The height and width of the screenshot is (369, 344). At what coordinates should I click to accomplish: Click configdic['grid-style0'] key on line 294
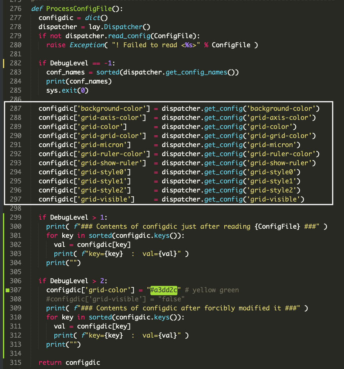coord(85,172)
